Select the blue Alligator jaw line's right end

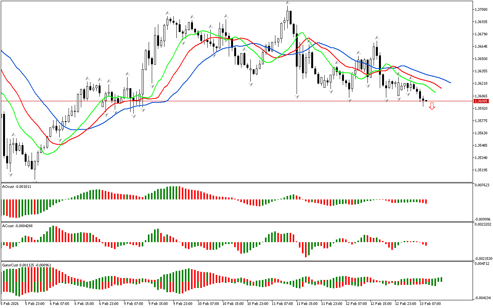(x=450, y=82)
